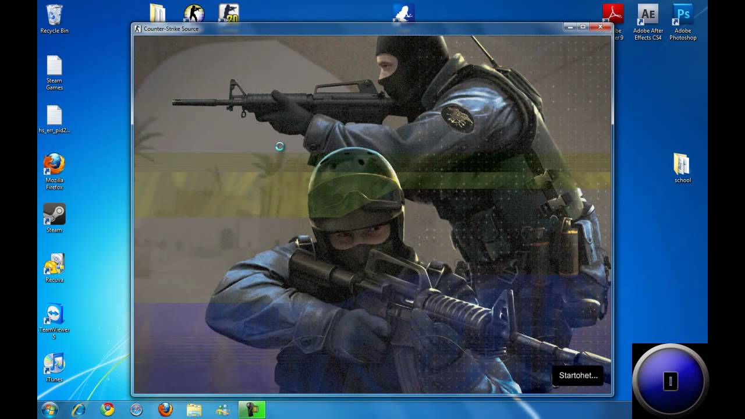Open the Counter-Strike desktop shortcut icon

(194, 13)
